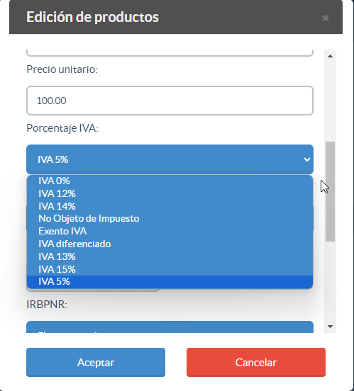The width and height of the screenshot is (354, 391).
Task: Select No Objeto de Impuesto option
Action: (x=170, y=218)
